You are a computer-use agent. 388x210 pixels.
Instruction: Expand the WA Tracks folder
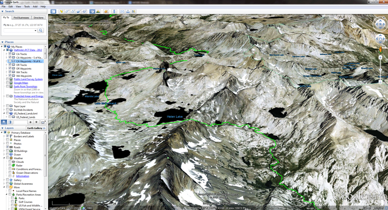(x=6, y=72)
